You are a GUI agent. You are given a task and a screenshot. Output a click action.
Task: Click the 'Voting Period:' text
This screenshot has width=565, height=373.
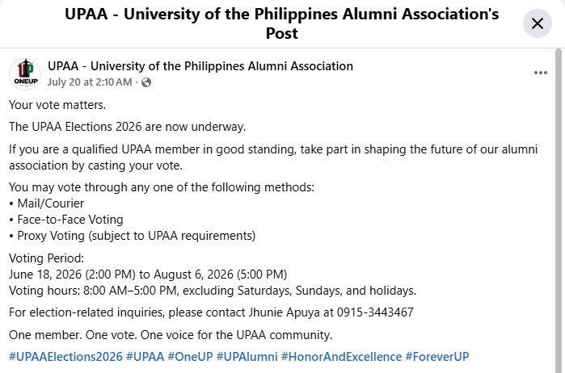pyautogui.click(x=47, y=258)
